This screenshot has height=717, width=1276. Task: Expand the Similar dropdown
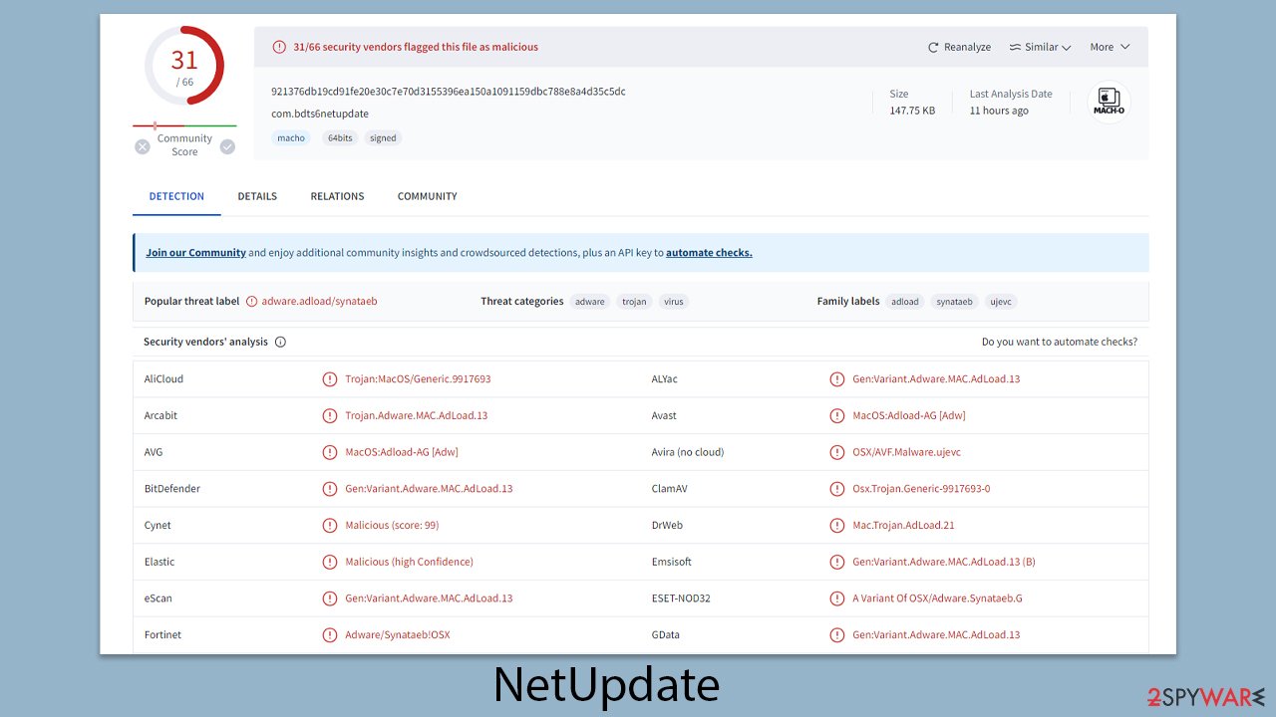[x=1040, y=46]
